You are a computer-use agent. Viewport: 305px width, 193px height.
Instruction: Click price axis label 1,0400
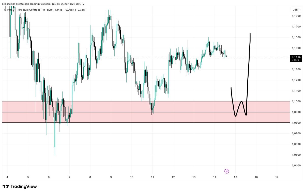tap(296, 166)
